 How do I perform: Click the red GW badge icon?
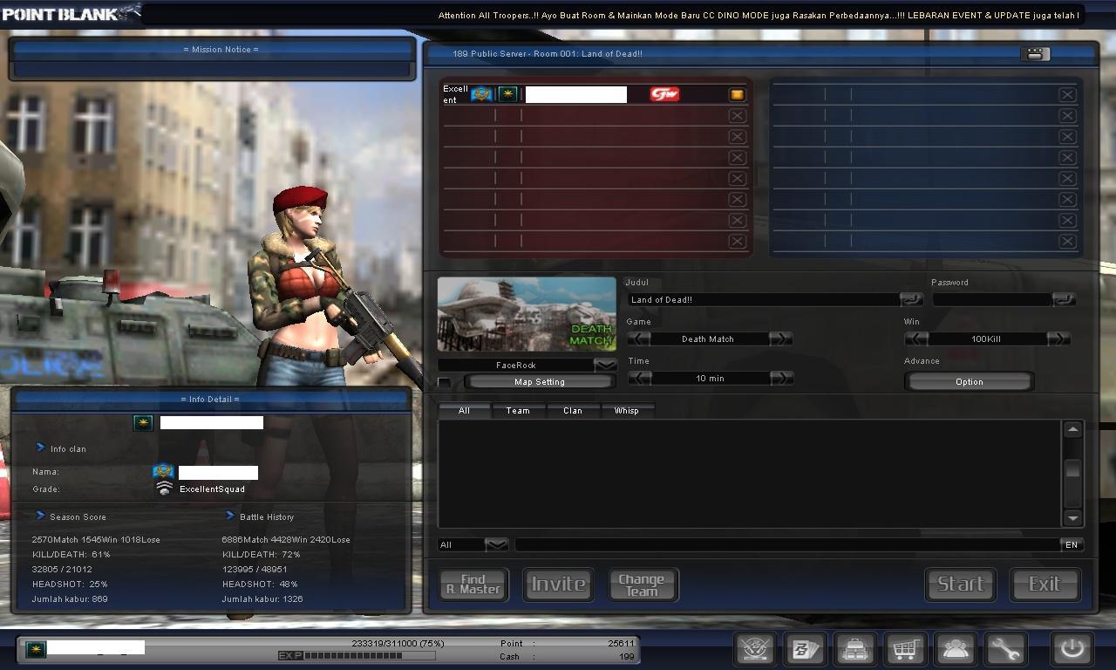click(664, 94)
